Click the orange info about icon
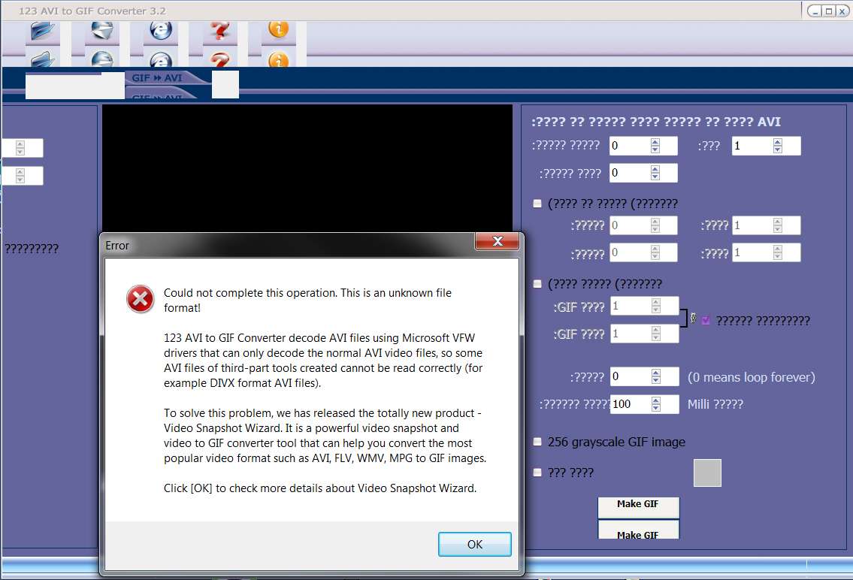The image size is (853, 580). [279, 29]
